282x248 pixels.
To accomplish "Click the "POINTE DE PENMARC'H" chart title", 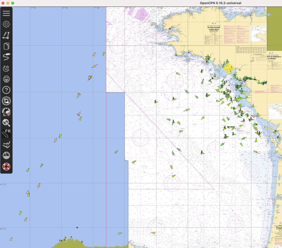I will coord(274,57).
